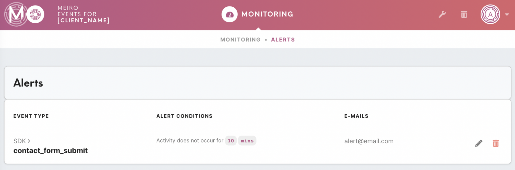Switch to the Monitoring sub-tab

point(240,40)
